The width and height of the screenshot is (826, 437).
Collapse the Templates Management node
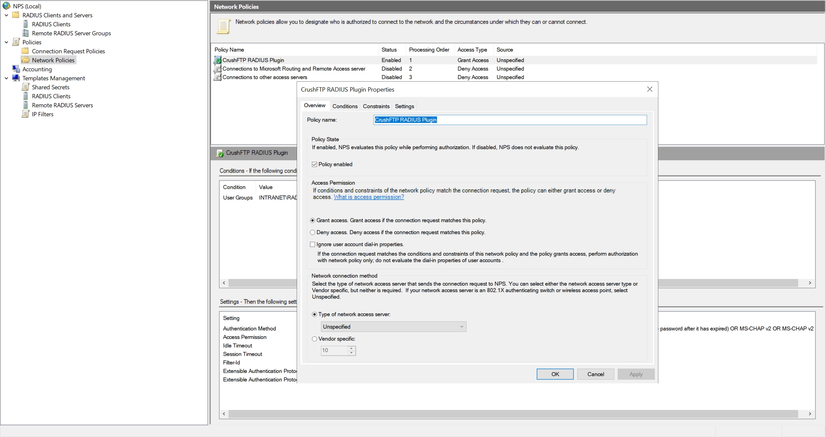tap(6, 78)
